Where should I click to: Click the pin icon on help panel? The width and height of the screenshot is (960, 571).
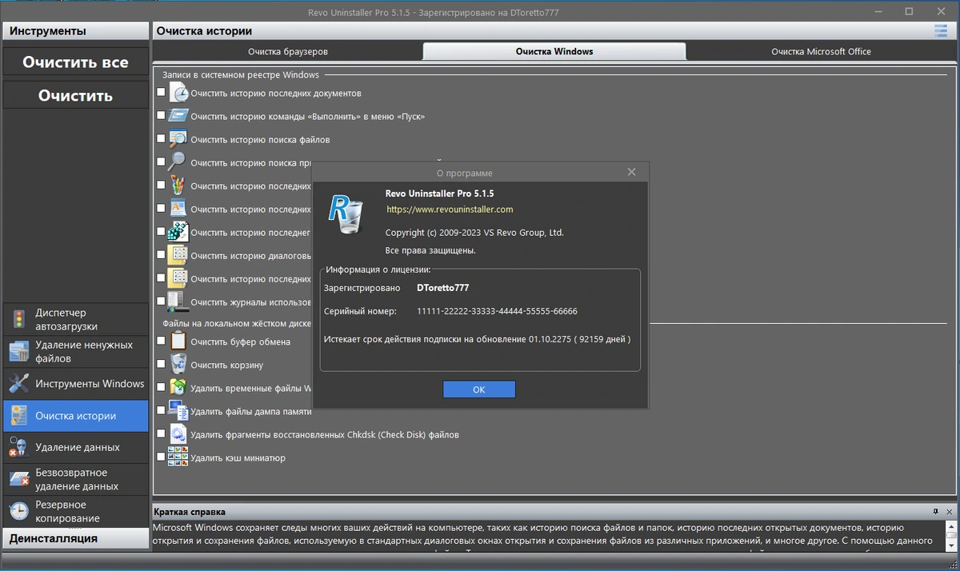936,511
